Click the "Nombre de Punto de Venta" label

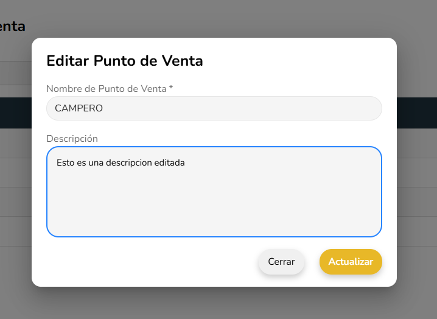106,89
